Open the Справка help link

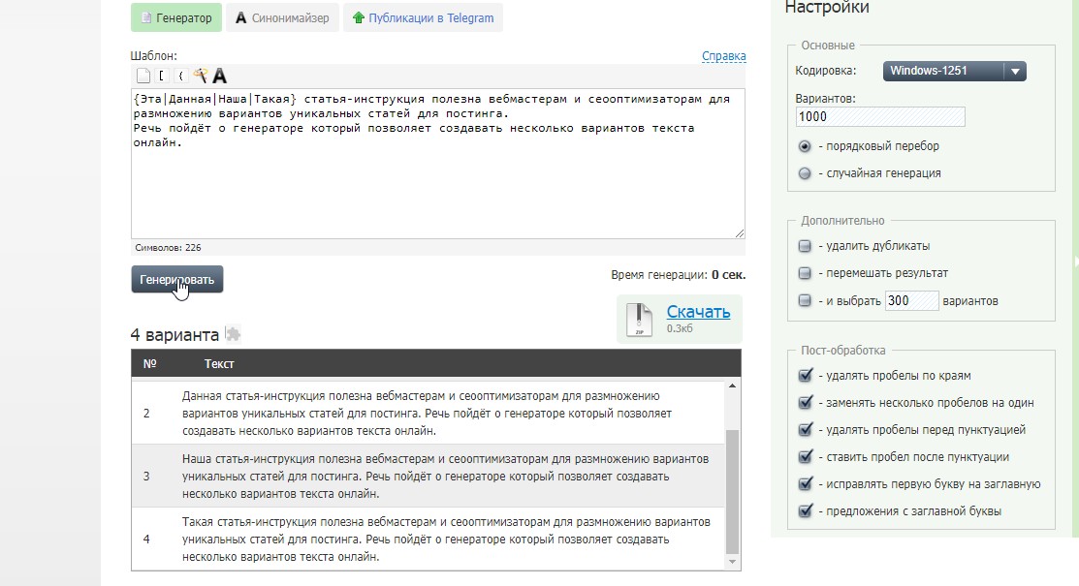coord(723,56)
